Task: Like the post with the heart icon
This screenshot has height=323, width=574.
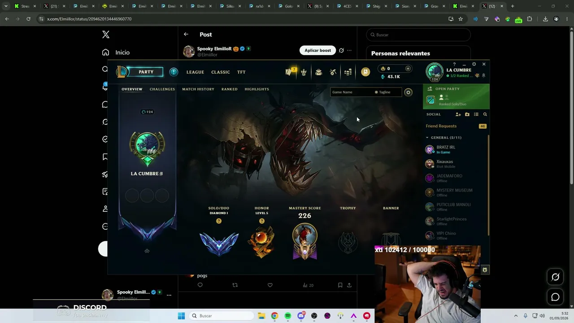Action: point(270,285)
